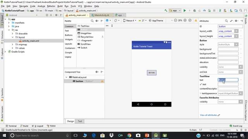Open the Logcat tool window

(38, 126)
